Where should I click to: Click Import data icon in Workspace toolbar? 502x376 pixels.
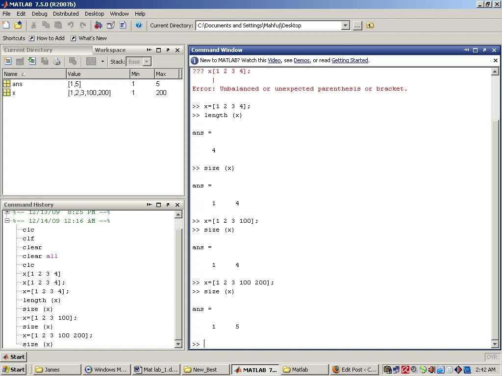pos(32,61)
